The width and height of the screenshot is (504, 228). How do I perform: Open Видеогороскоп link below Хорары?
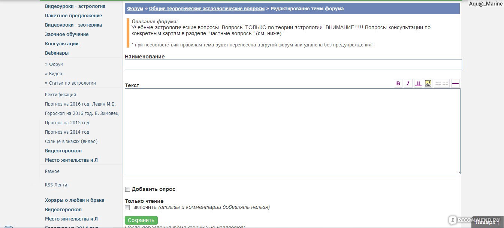(x=63, y=210)
